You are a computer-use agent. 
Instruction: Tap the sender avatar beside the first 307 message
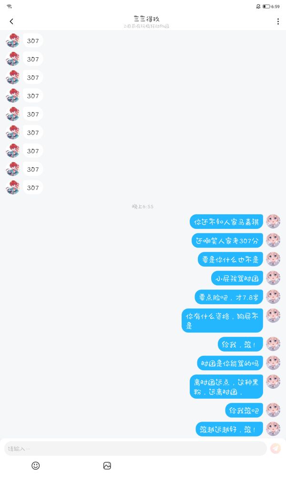pyautogui.click(x=13, y=41)
